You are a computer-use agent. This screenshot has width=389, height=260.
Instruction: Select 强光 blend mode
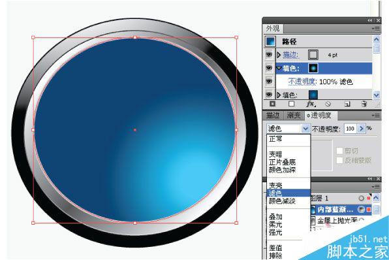(275, 232)
